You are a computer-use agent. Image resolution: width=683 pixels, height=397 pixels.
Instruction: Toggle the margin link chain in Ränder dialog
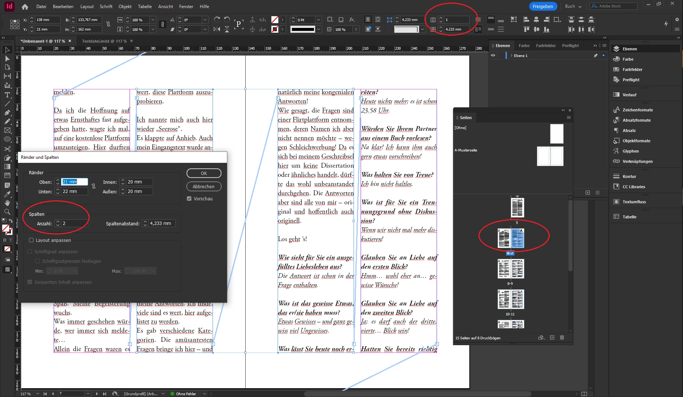pos(94,186)
